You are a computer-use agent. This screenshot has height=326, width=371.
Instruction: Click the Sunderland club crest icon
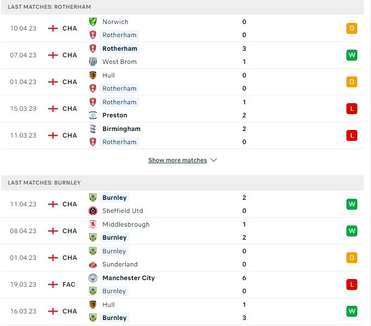point(93,264)
